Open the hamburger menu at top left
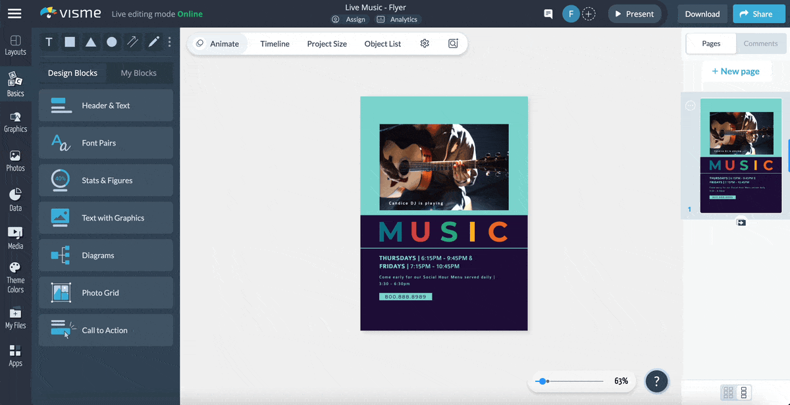 (14, 13)
